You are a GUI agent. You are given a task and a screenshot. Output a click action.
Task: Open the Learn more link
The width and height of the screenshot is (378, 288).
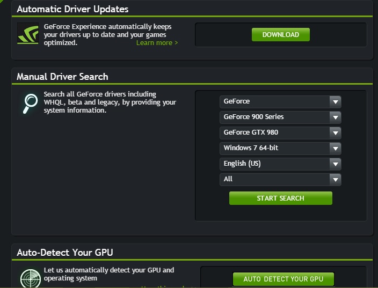157,42
